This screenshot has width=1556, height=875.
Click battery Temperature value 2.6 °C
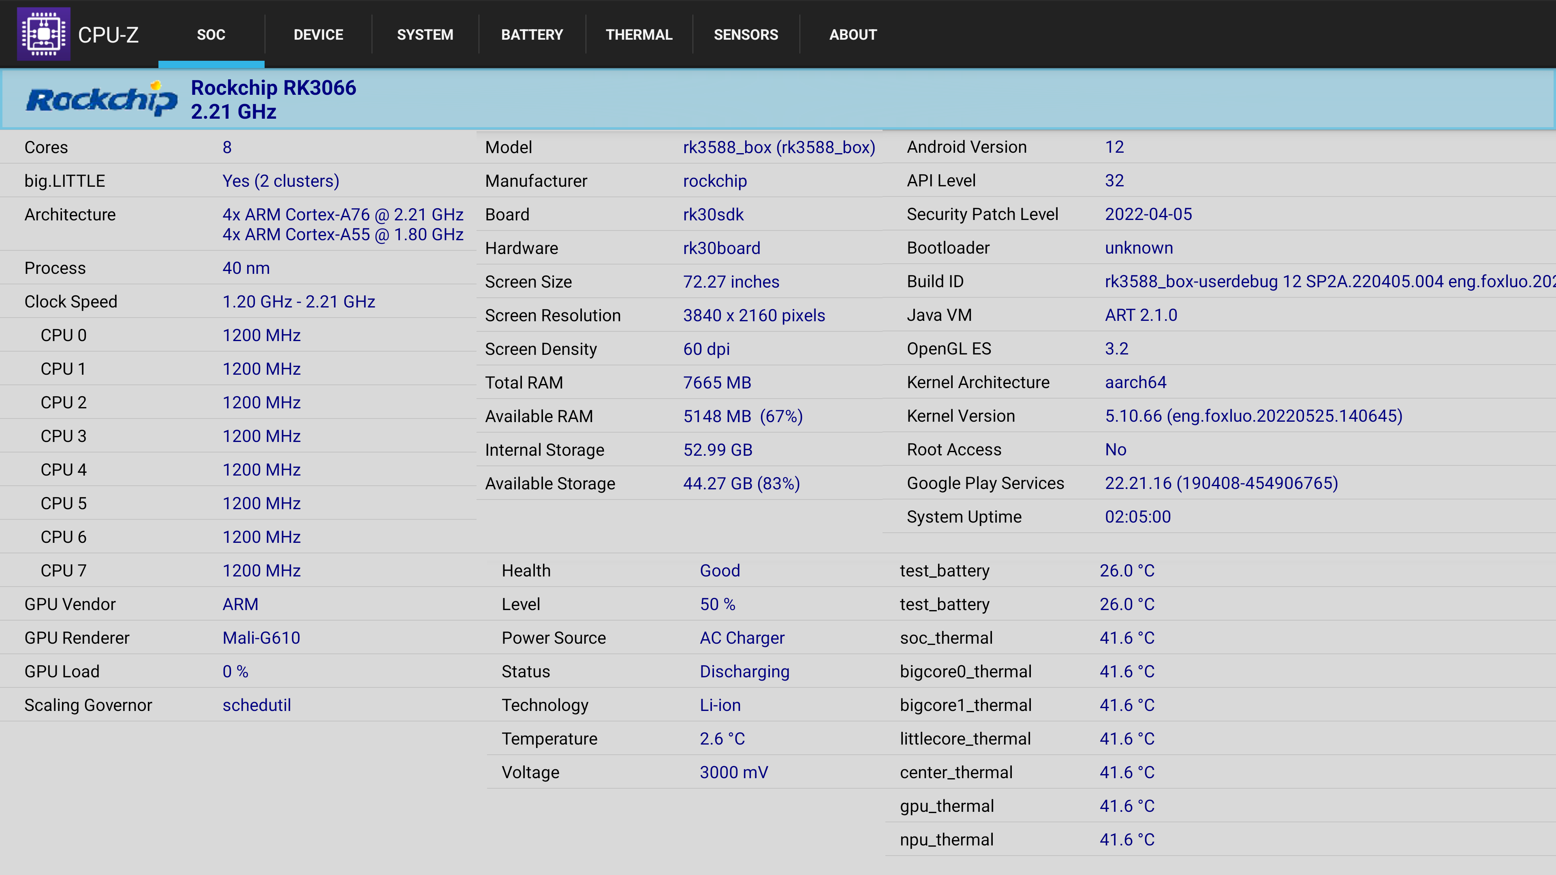[x=722, y=739]
